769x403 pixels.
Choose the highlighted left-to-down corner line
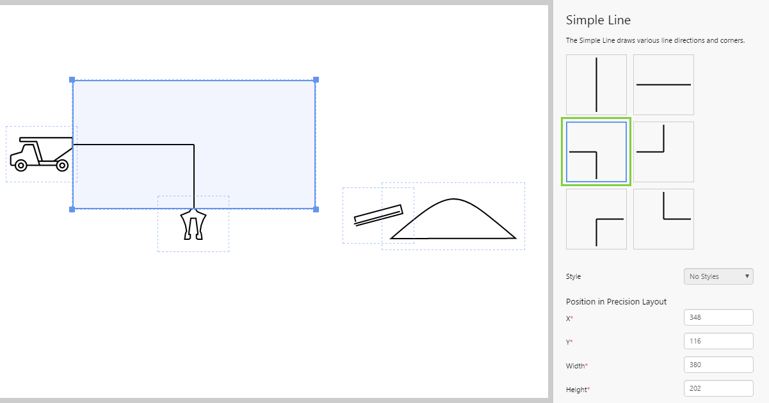tap(596, 152)
